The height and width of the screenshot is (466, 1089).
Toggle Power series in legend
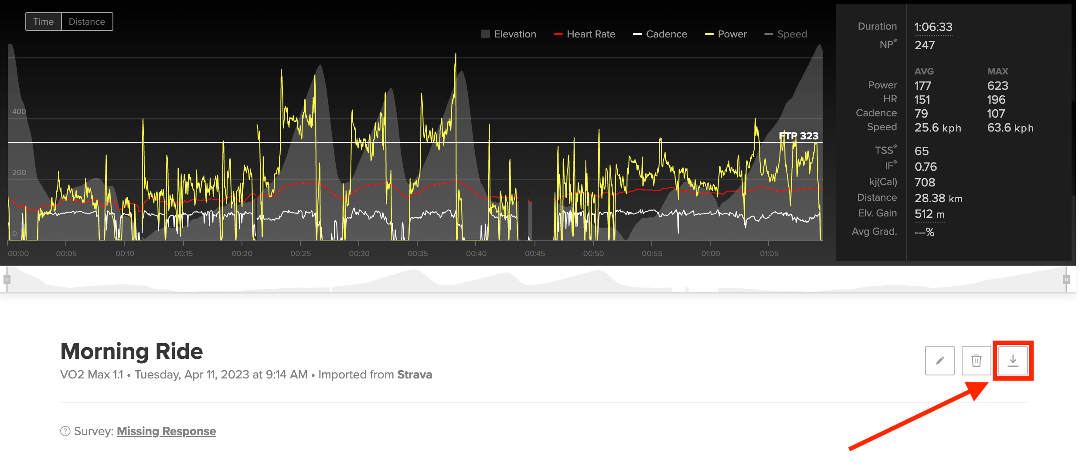[x=725, y=34]
